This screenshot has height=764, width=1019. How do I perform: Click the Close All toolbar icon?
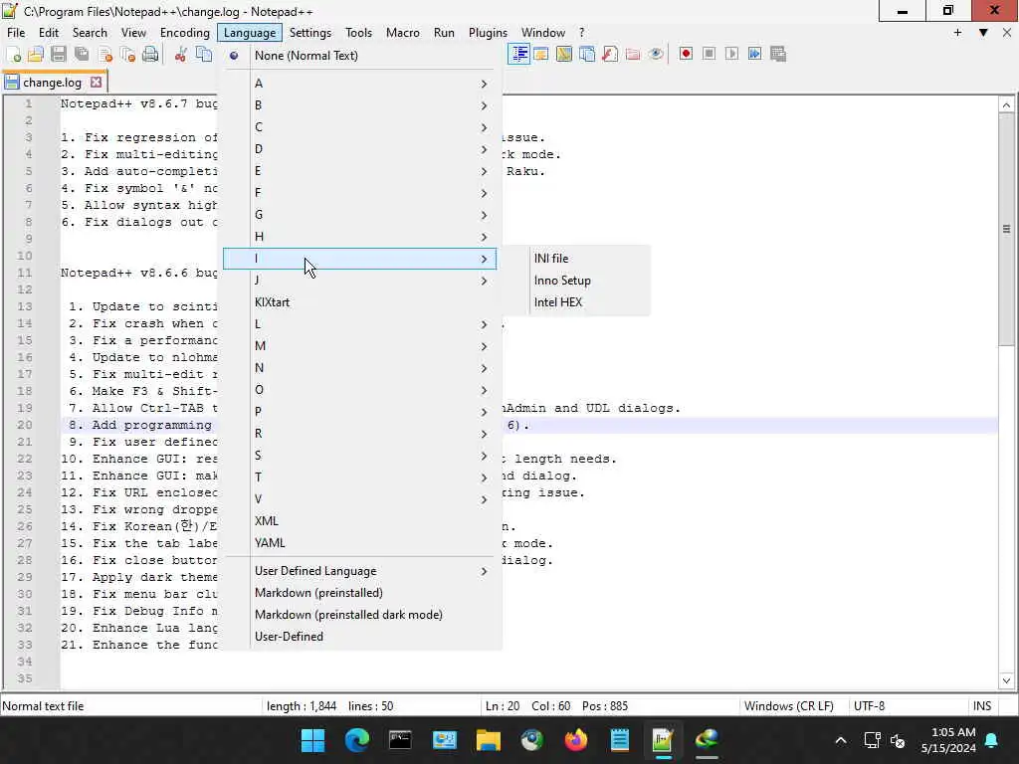pyautogui.click(x=128, y=55)
